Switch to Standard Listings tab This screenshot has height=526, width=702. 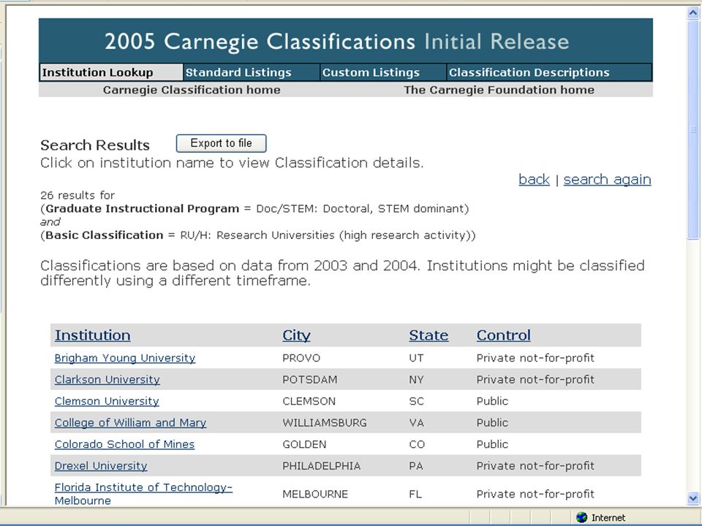[252, 72]
